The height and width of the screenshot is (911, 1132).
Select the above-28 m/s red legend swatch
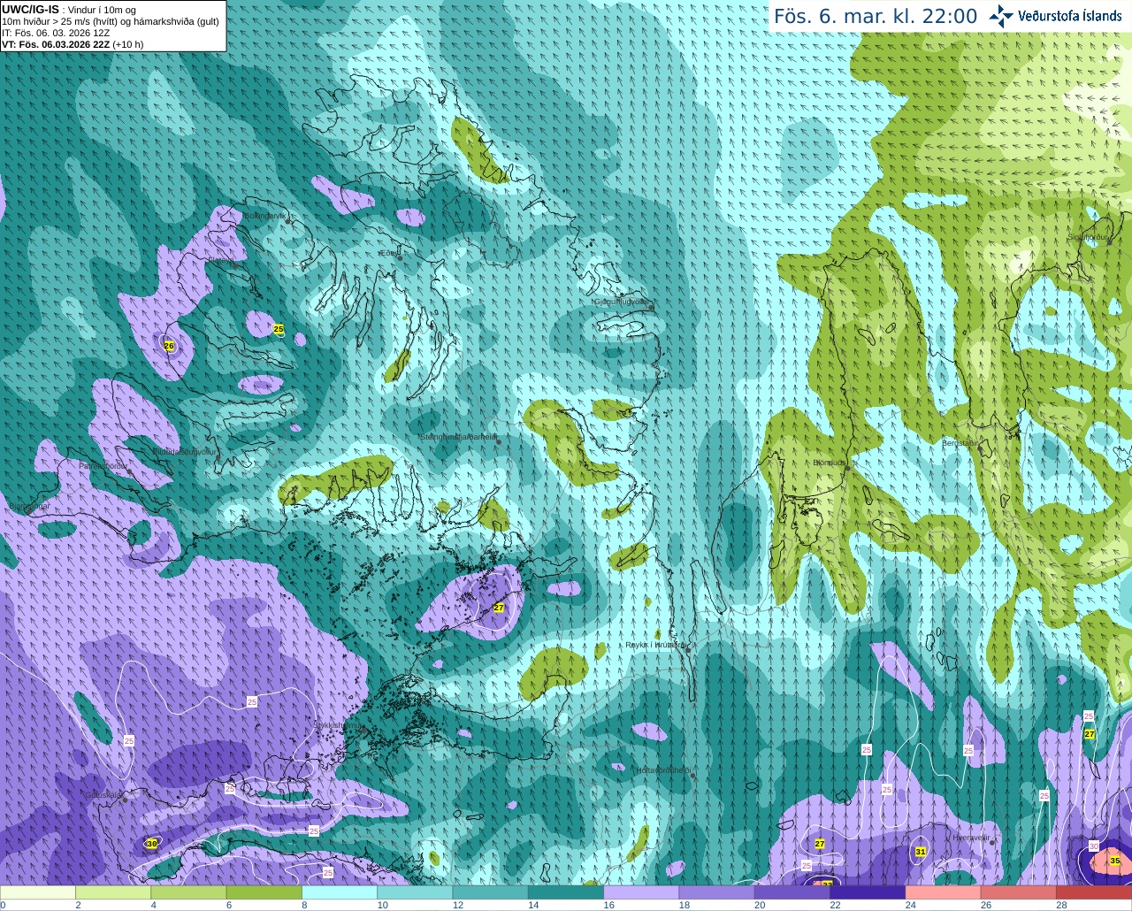tap(1094, 892)
